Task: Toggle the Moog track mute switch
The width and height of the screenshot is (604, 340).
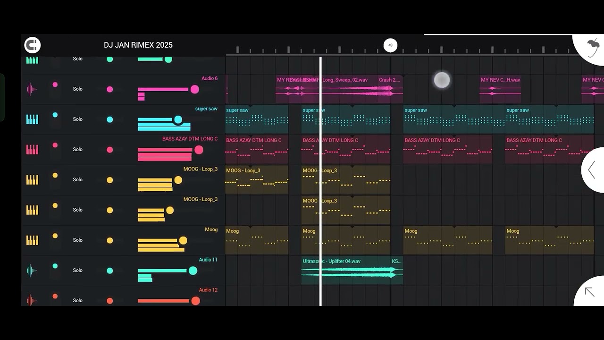Action: [55, 236]
